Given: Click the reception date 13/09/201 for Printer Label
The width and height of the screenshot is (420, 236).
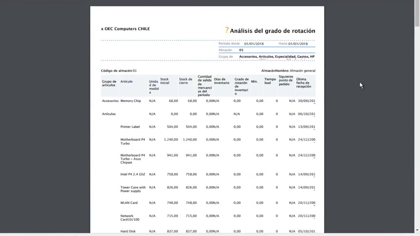Looking at the screenshot, I should tap(306, 127).
